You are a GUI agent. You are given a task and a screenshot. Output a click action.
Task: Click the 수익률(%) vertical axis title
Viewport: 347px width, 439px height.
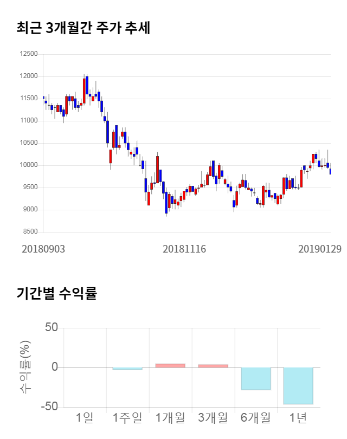[25, 367]
